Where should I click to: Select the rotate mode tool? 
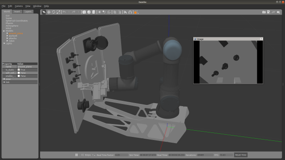point(53,12)
